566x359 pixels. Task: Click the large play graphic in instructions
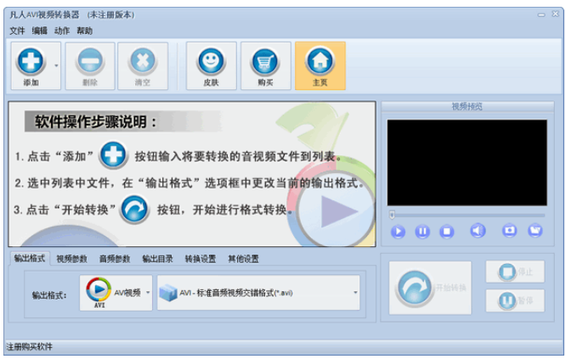[336, 211]
